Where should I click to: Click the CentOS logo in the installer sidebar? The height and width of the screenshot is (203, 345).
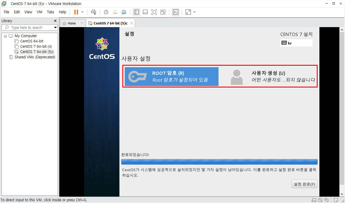click(x=102, y=49)
